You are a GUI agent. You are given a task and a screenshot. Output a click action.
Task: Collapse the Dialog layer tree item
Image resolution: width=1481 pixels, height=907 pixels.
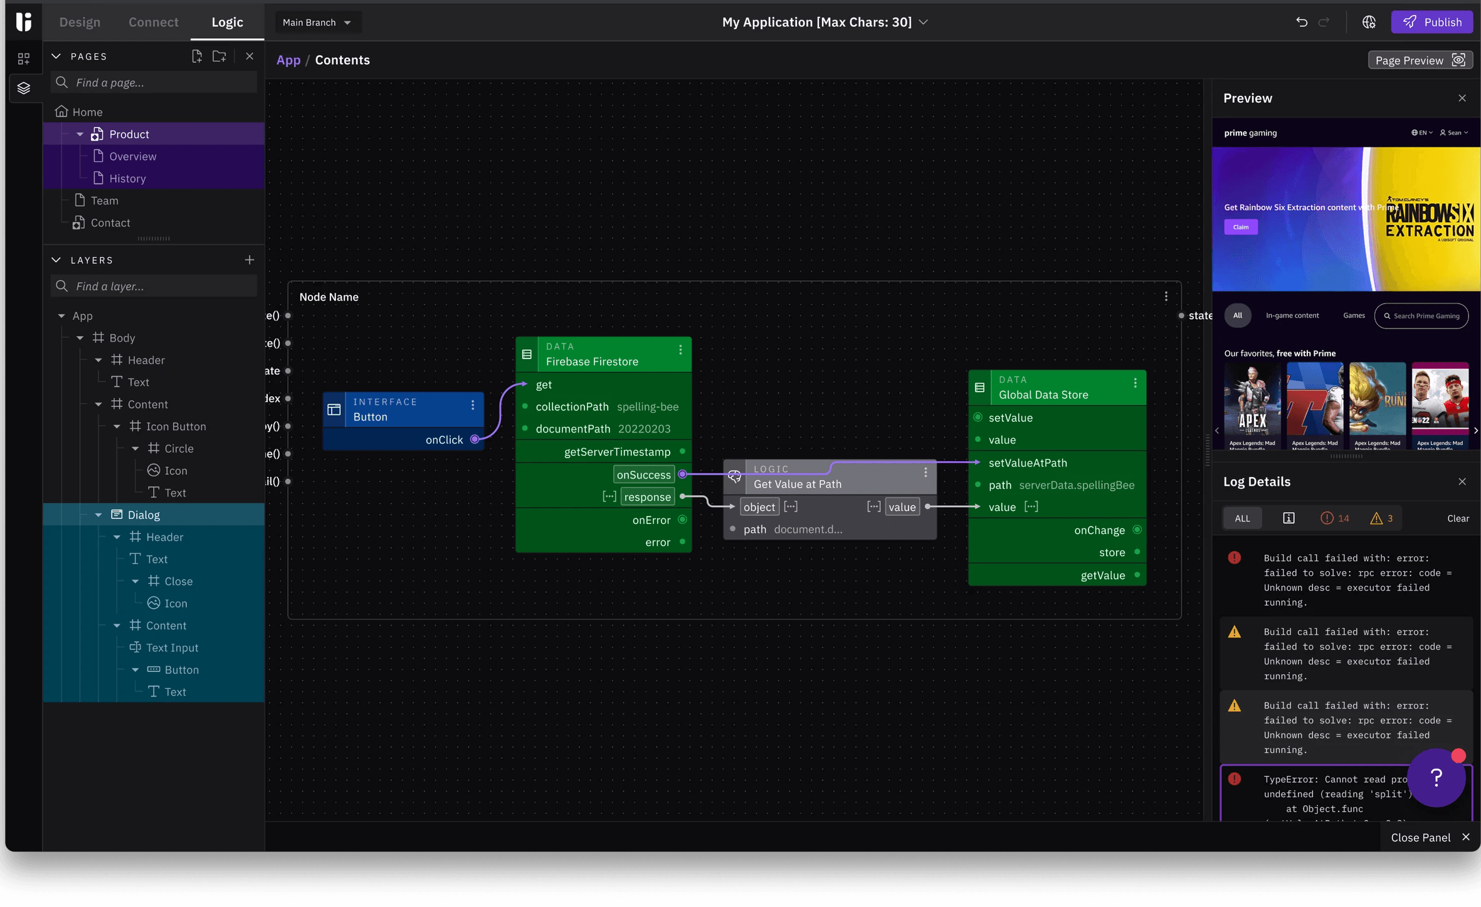pyautogui.click(x=98, y=515)
